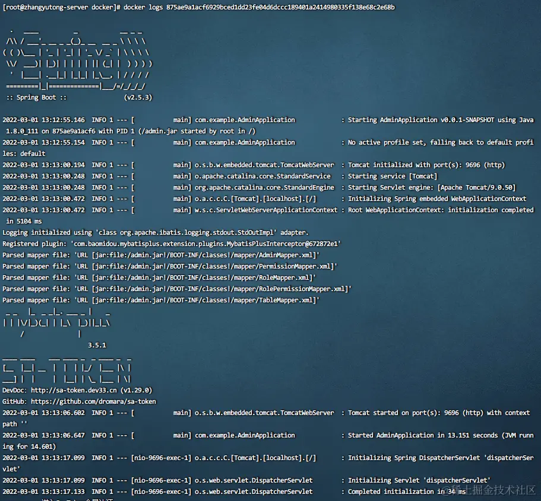Click 'Tomcat started on port(s): 9696' message
The height and width of the screenshot is (501, 541).
[x=438, y=413]
